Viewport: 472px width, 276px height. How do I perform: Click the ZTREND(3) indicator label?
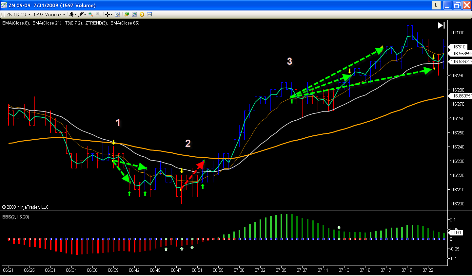[x=96, y=23]
